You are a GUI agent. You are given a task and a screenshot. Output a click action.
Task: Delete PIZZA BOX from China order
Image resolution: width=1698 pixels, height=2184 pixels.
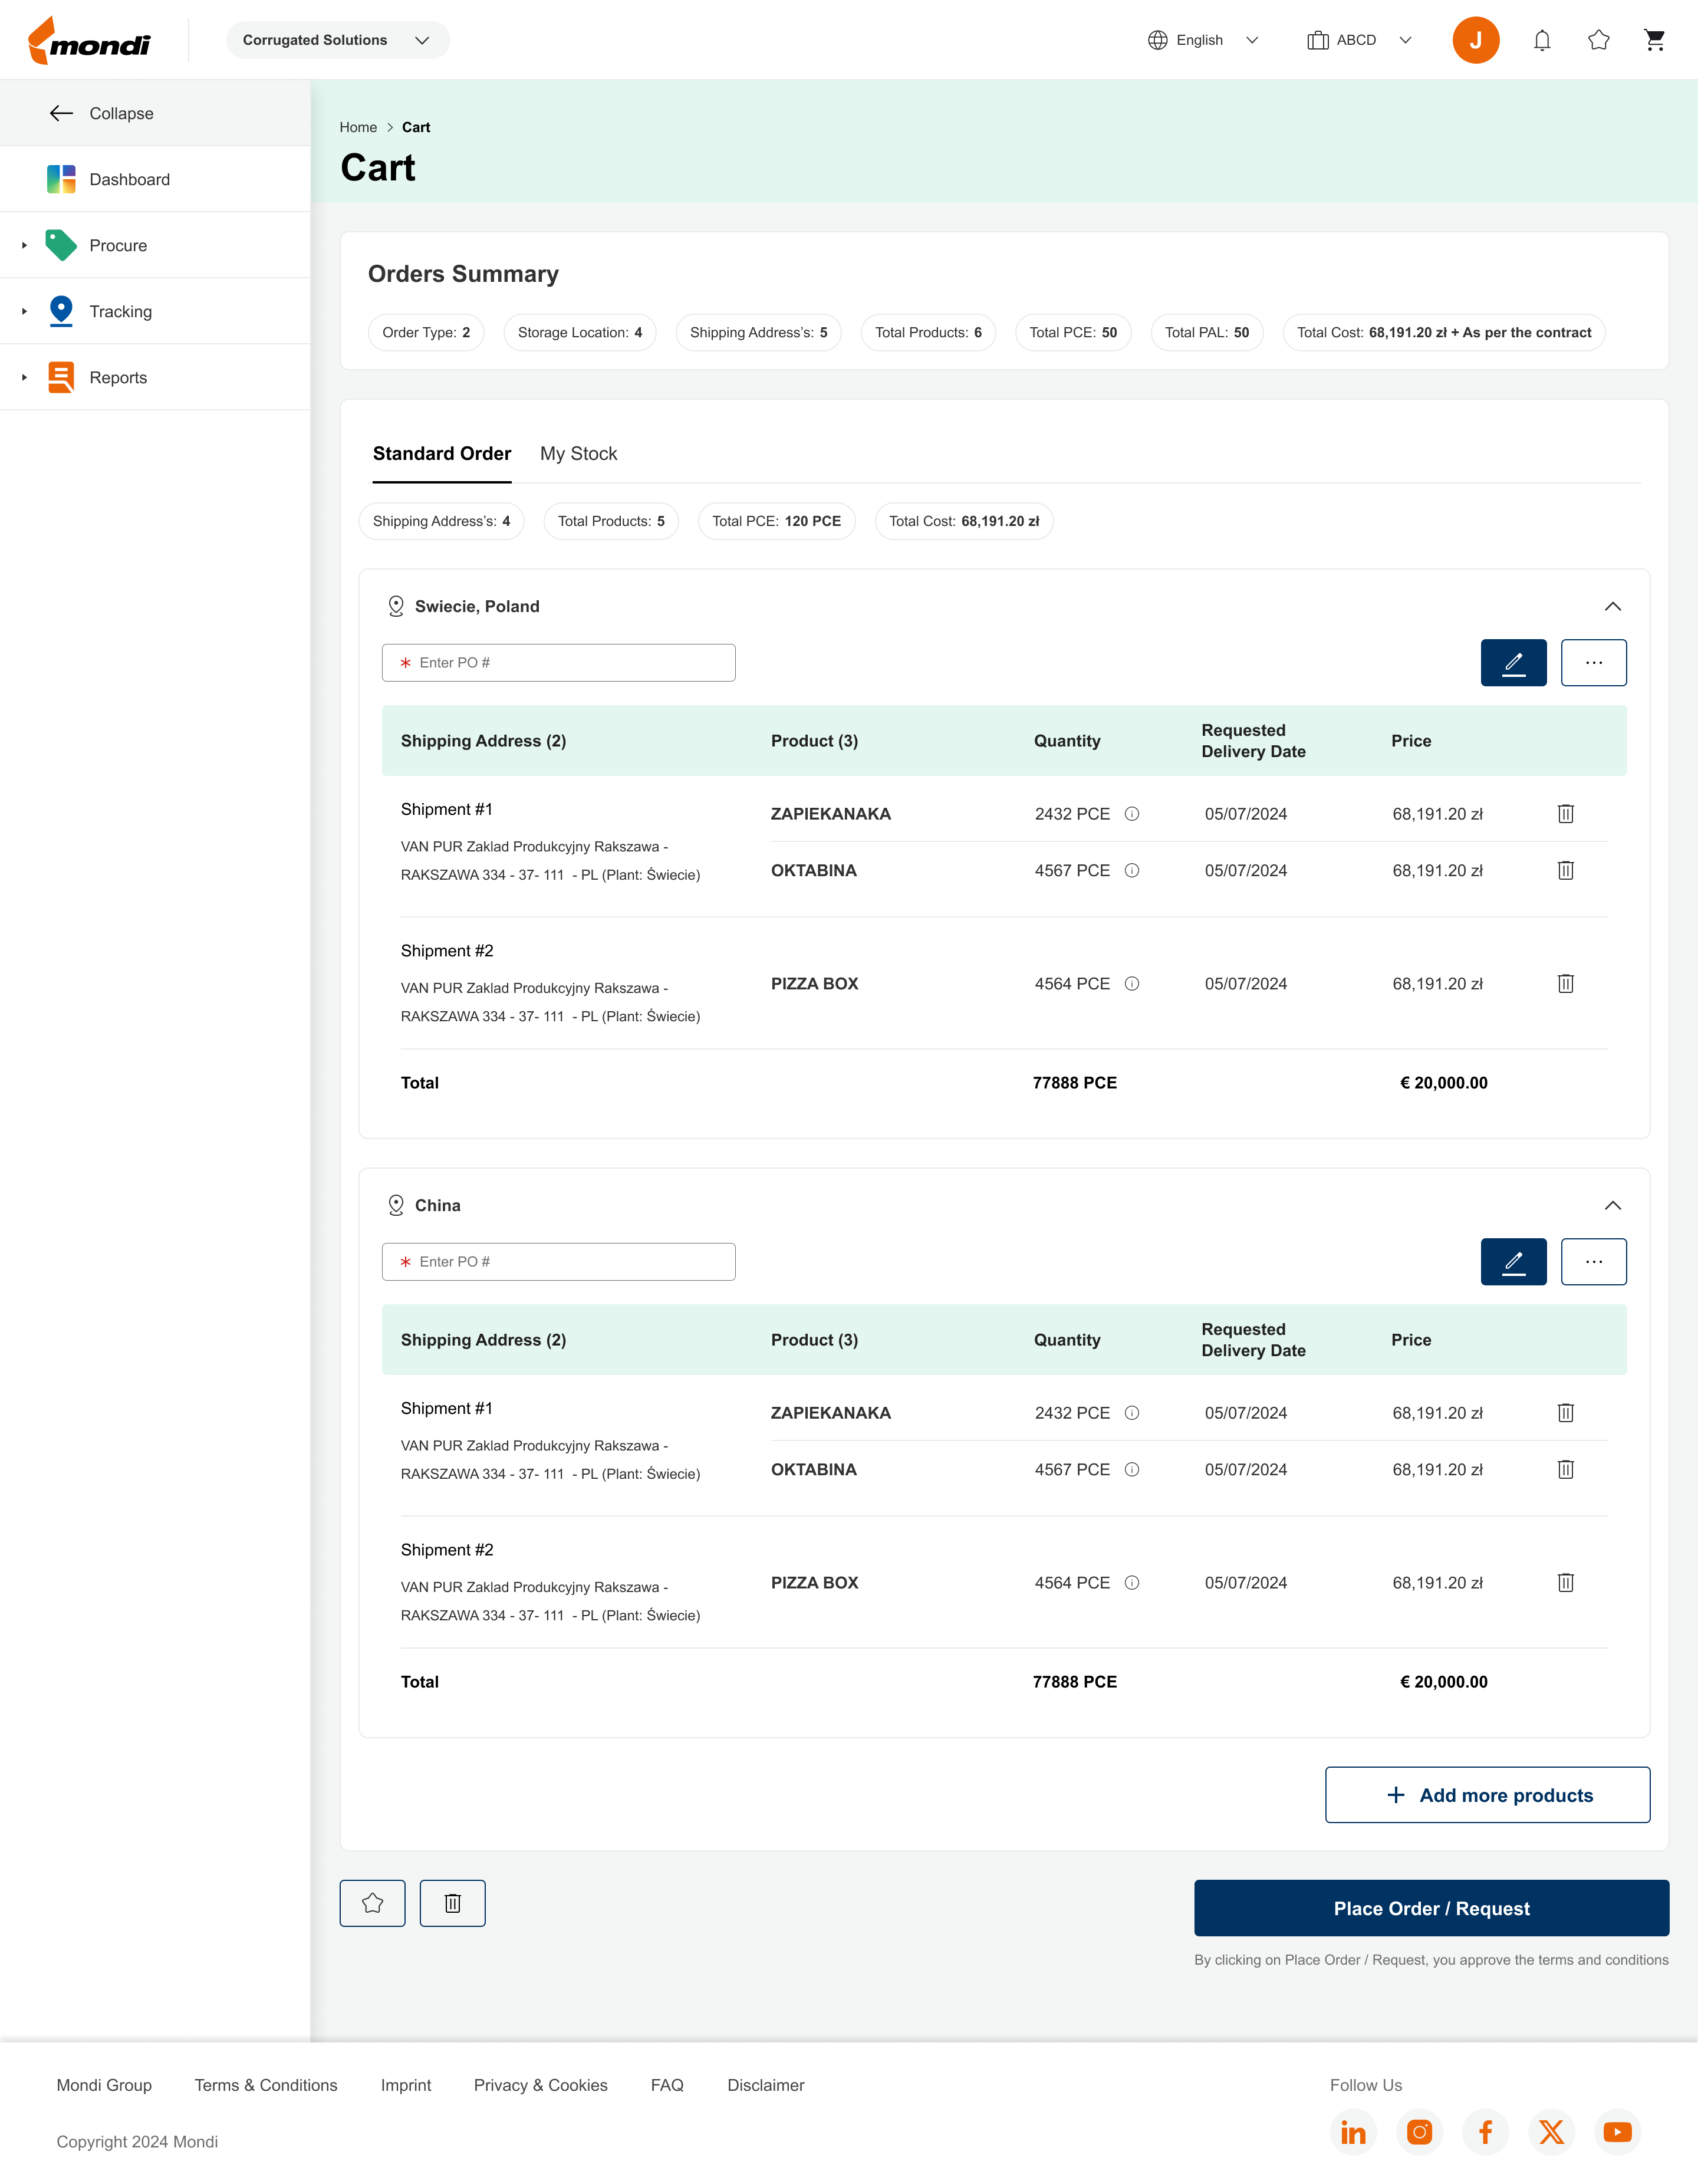(x=1566, y=1582)
